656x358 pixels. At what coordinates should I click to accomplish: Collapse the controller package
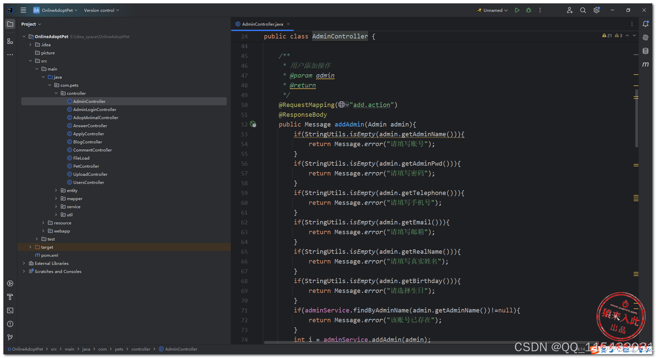pos(56,93)
